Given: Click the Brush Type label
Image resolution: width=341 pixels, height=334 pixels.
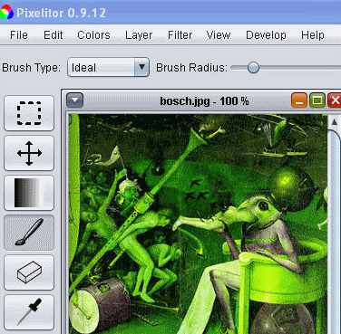Looking at the screenshot, I should click(31, 68).
